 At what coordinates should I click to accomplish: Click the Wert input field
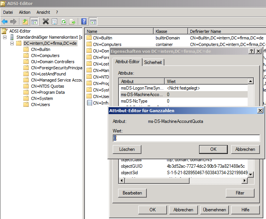click(x=186, y=138)
